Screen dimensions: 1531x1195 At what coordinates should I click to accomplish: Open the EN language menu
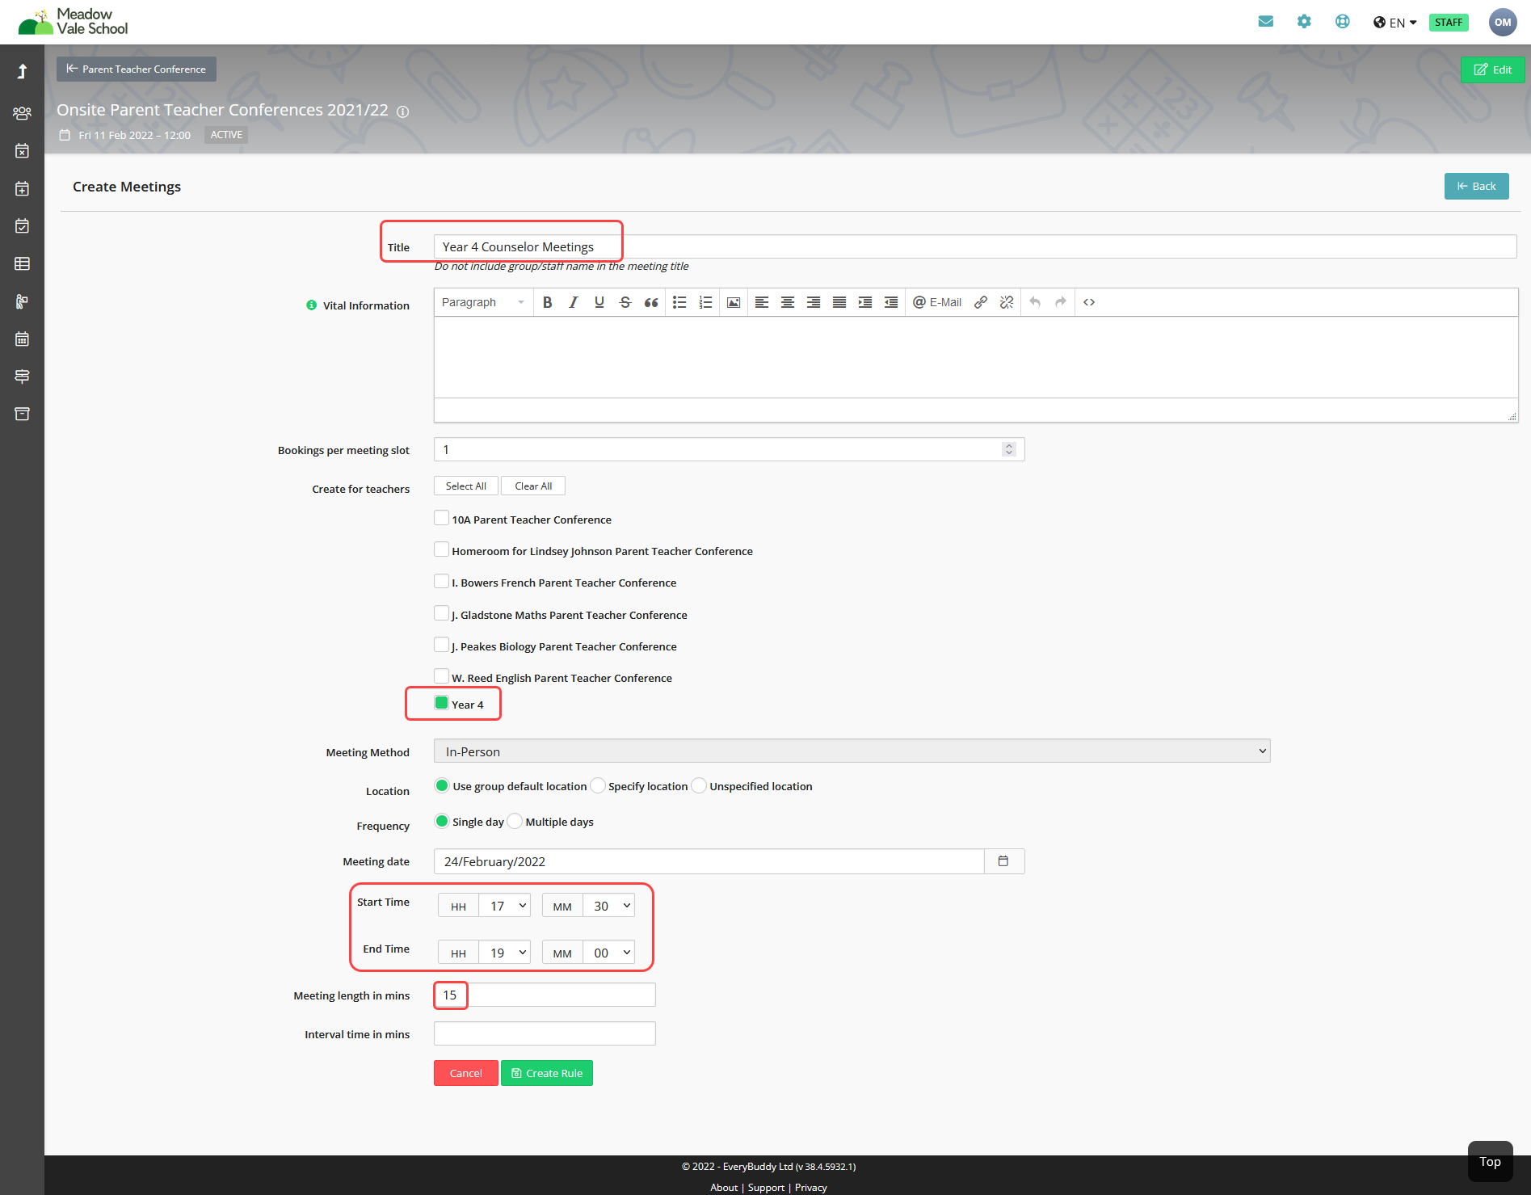1395,23
